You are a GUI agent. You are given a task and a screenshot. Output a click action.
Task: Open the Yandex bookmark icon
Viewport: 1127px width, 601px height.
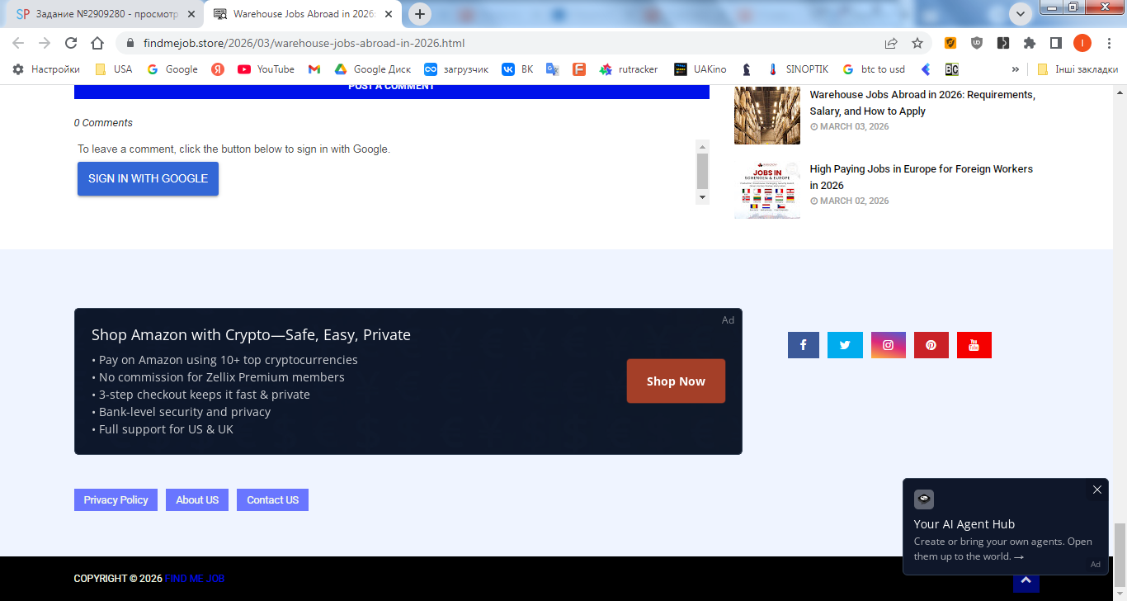[x=218, y=69]
